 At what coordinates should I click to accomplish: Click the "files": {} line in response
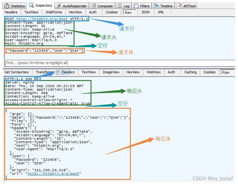click(23, 121)
